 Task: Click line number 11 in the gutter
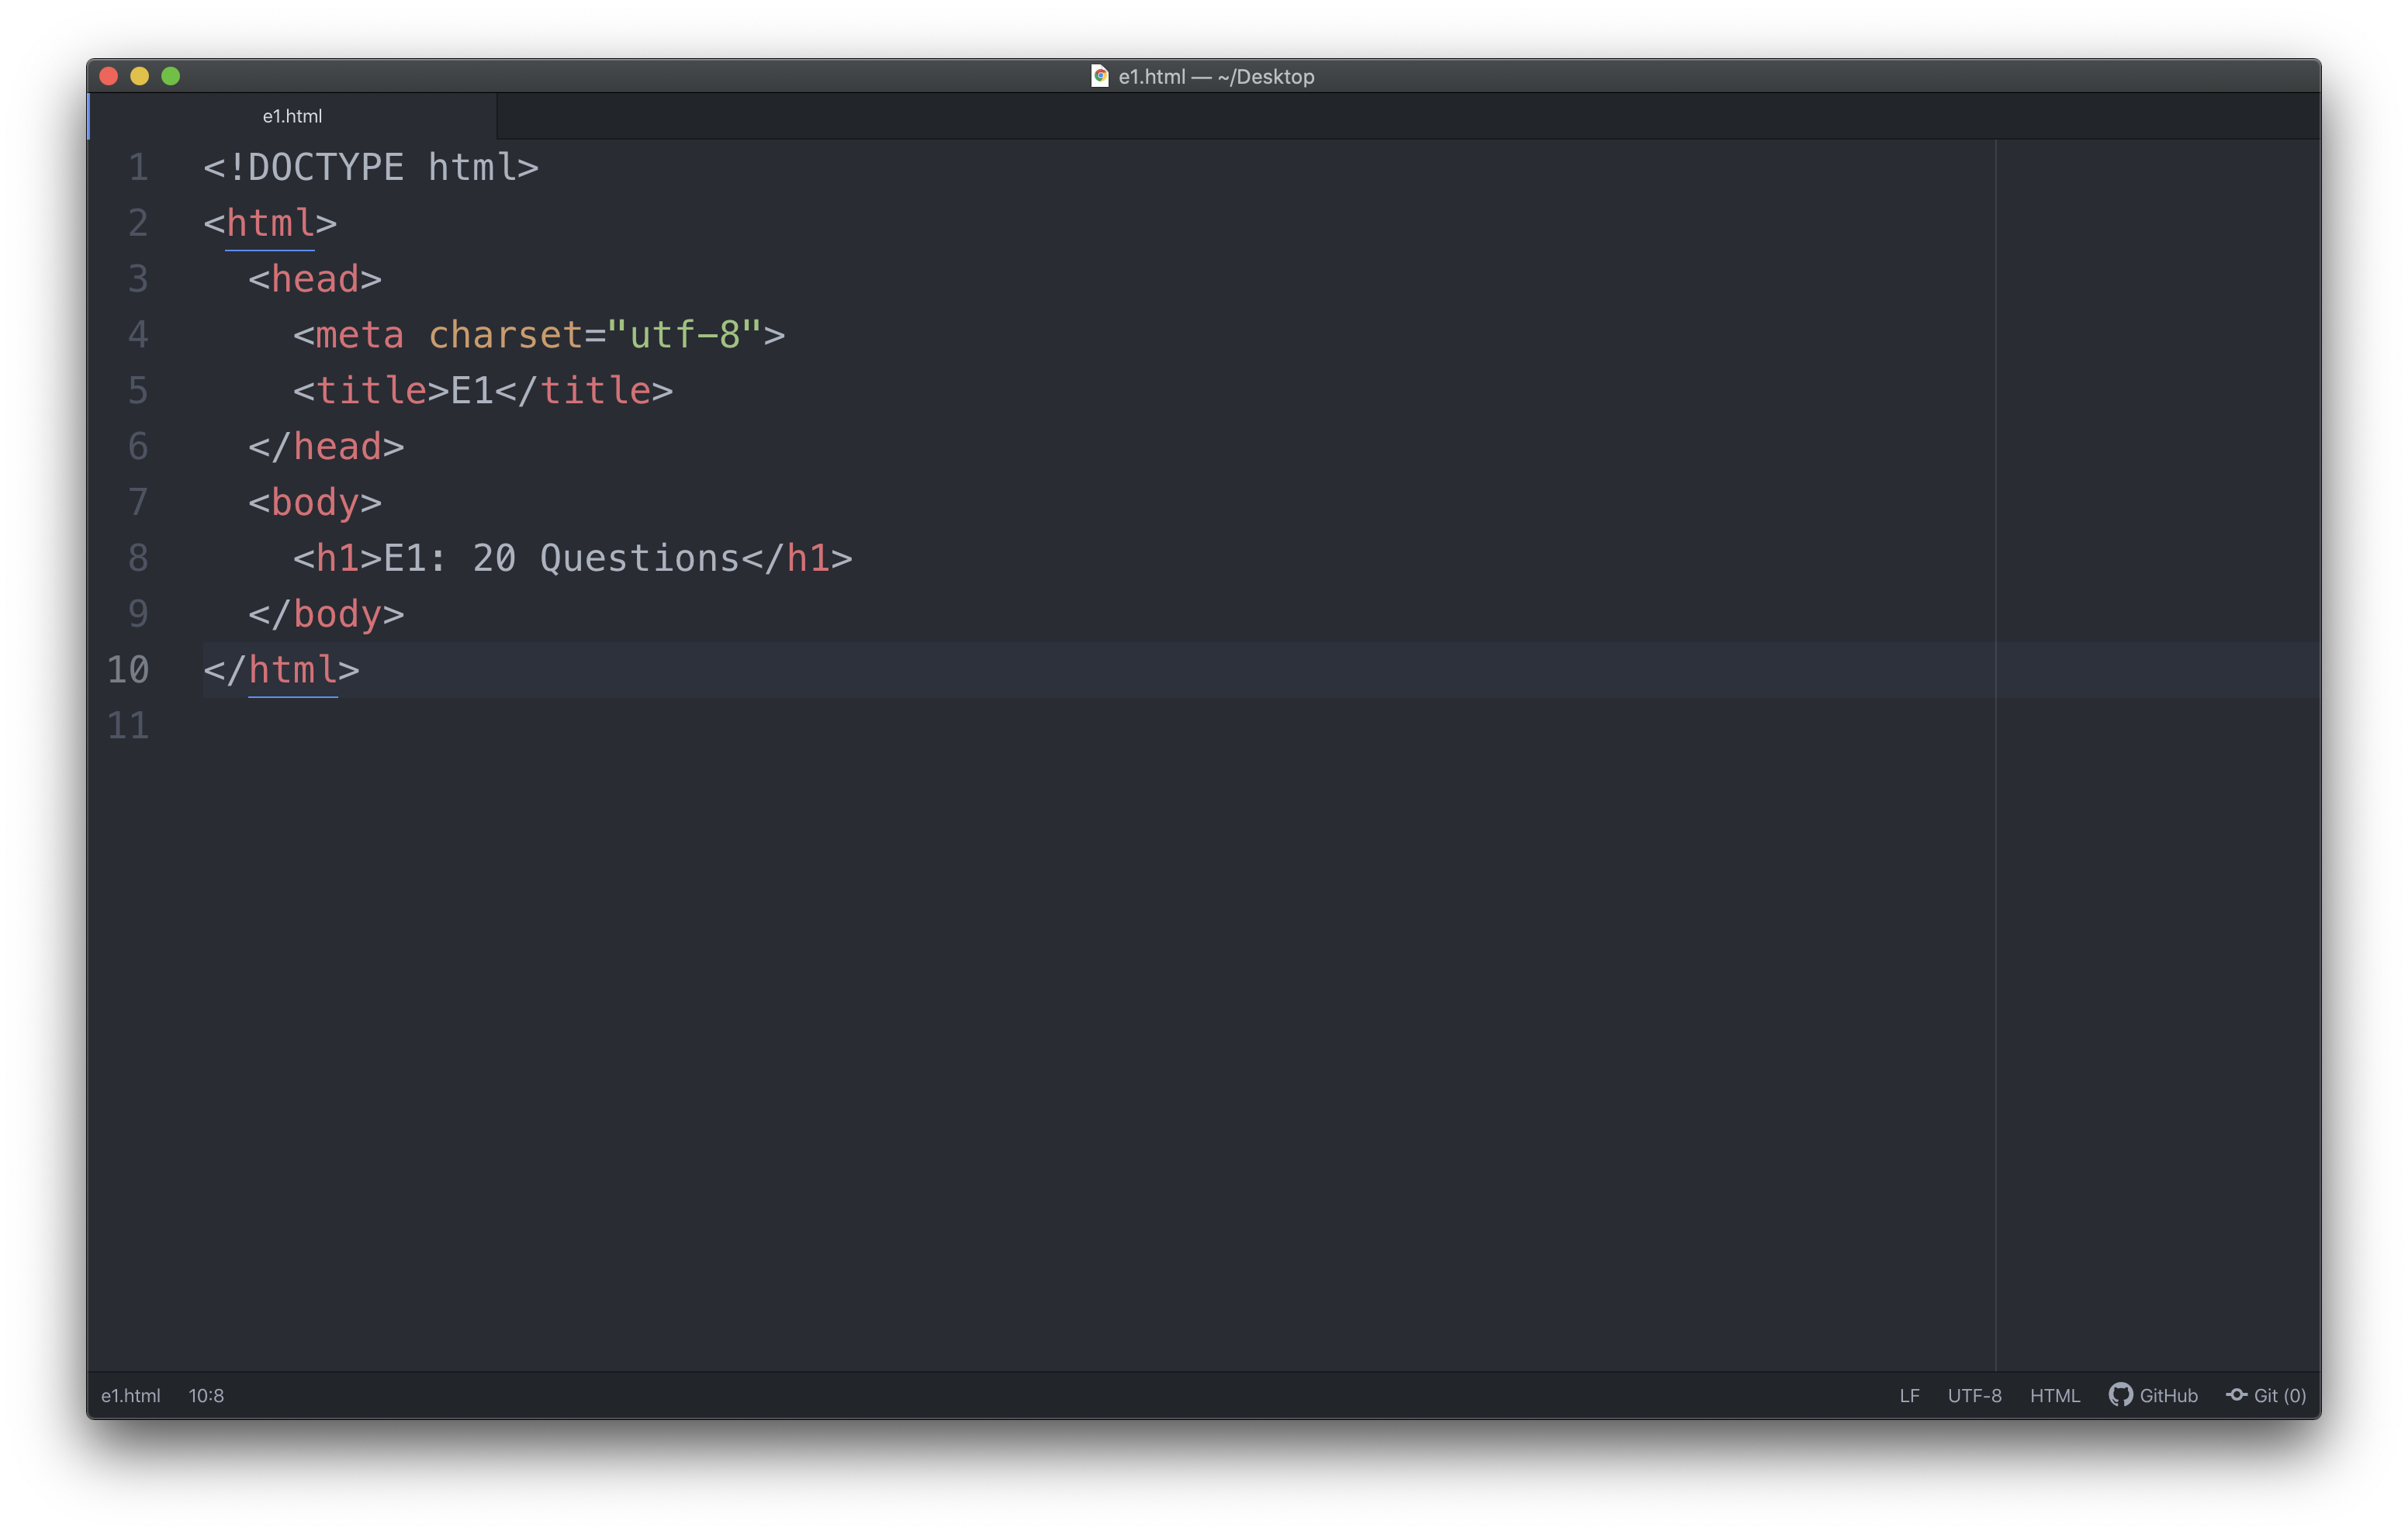point(128,726)
